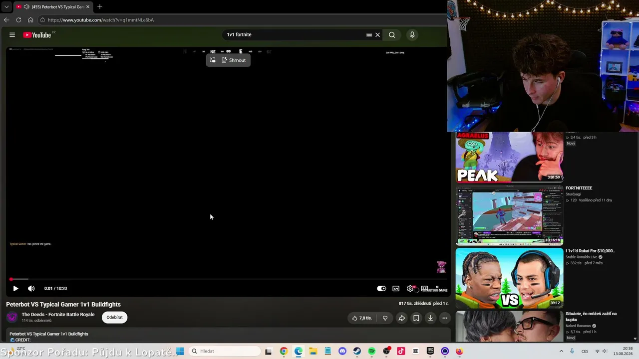
Task: Clear the YouTube search box text
Action: tap(378, 35)
